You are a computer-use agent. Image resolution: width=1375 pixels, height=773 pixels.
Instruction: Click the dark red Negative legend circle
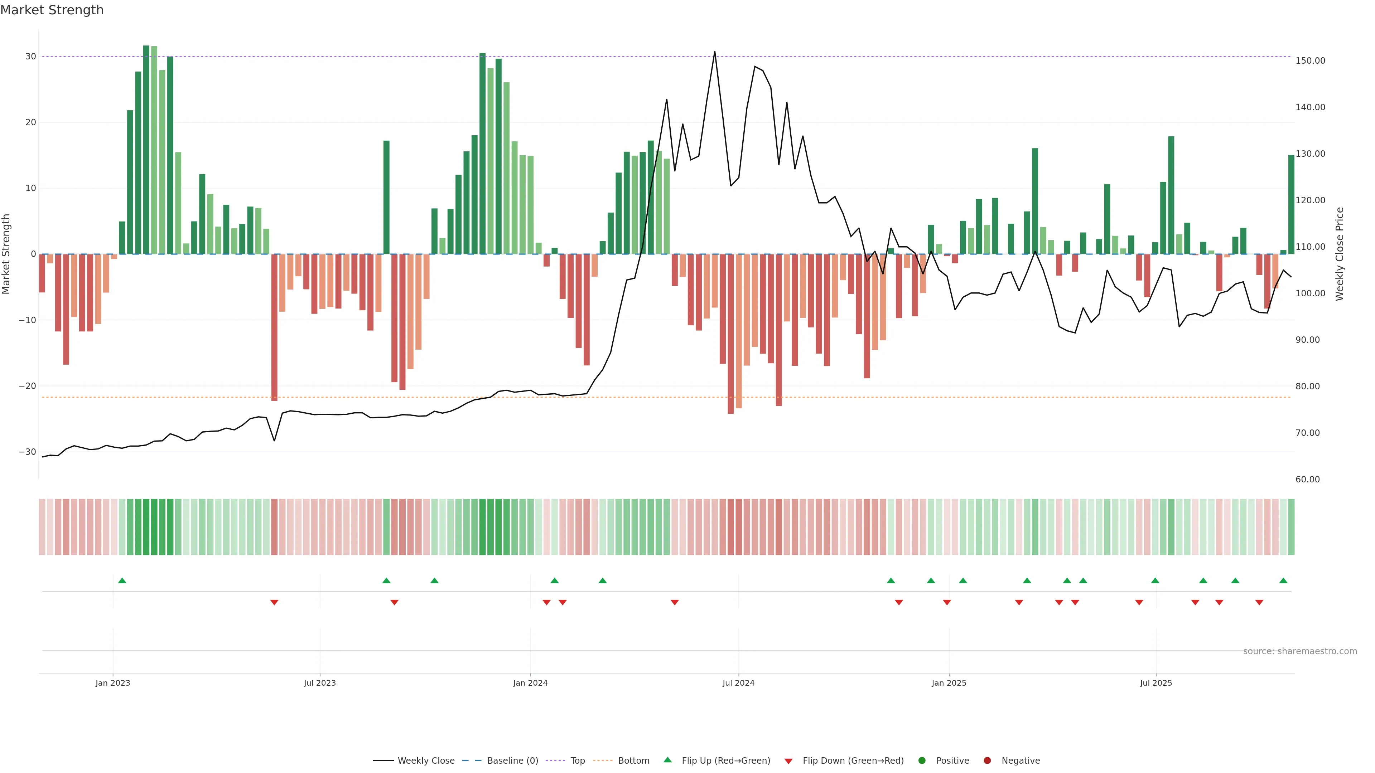tap(987, 761)
